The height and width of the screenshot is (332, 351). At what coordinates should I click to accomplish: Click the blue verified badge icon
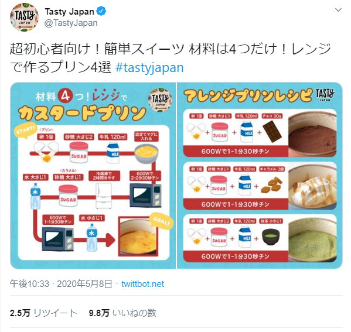pyautogui.click(x=101, y=11)
